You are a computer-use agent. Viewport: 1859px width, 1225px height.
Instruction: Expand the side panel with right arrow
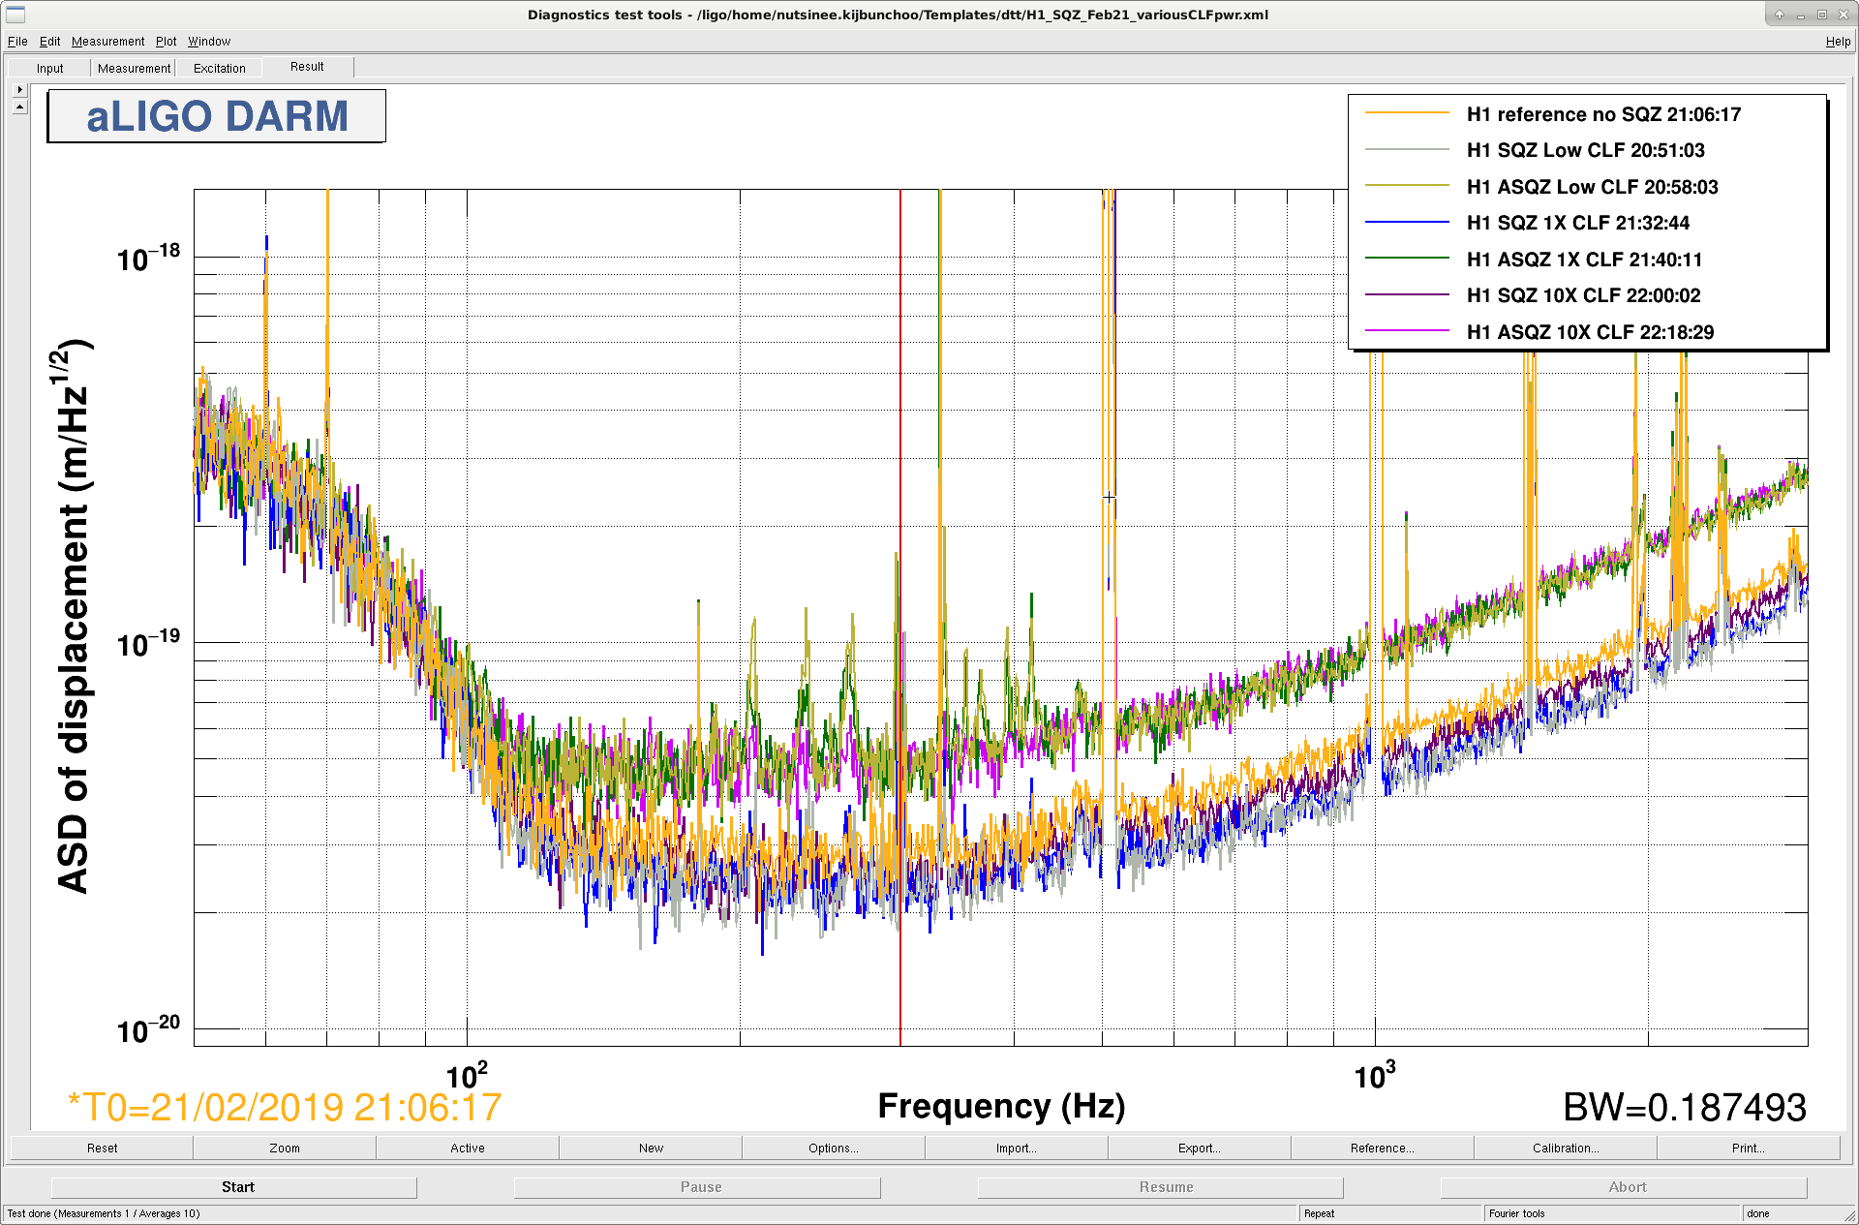click(19, 89)
